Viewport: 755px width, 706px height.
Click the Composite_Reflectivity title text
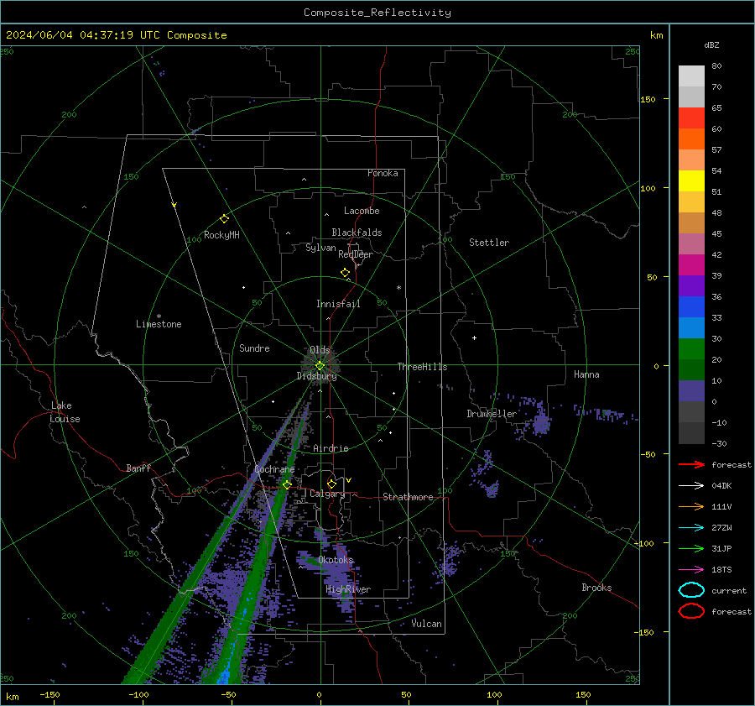point(377,13)
